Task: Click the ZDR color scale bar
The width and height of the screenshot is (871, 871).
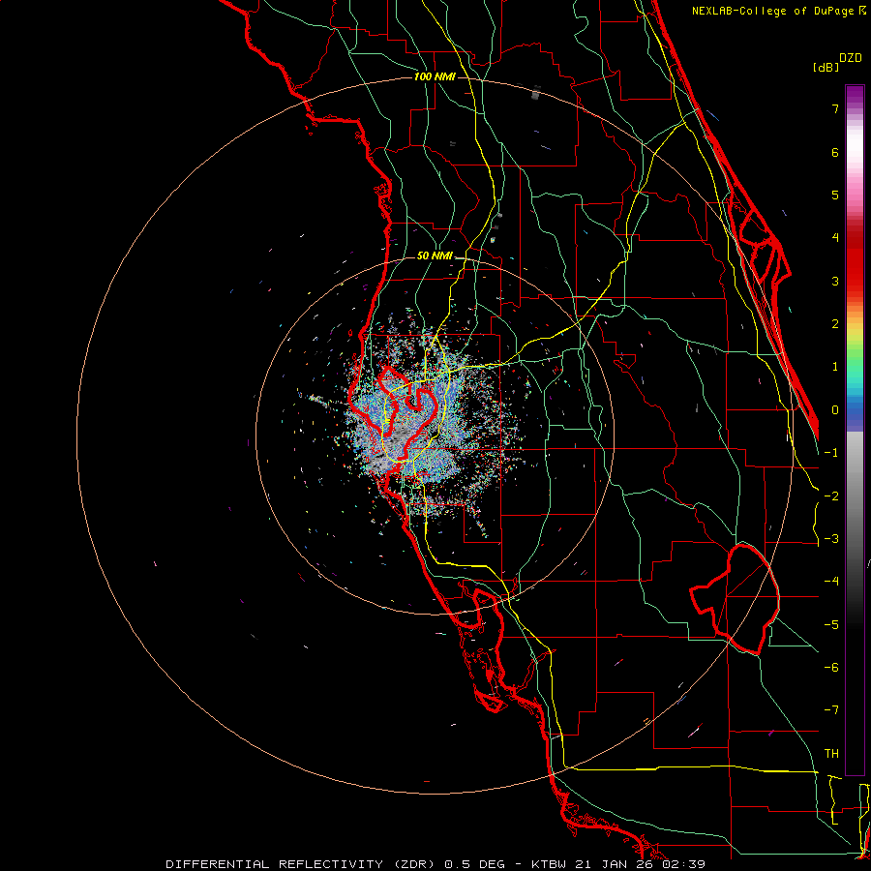Action: click(x=855, y=430)
